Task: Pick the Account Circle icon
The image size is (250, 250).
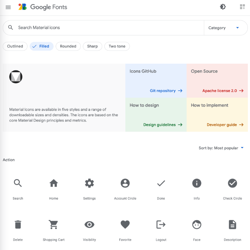Action: (x=125, y=183)
